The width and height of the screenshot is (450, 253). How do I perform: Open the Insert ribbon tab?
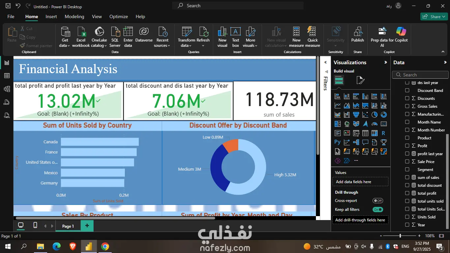tap(51, 16)
